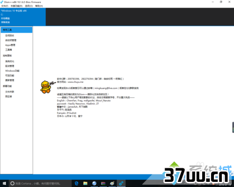Screen dimensions: 234x187
Task: Open 启动项管理 in the sidebar
Action: (11, 40)
